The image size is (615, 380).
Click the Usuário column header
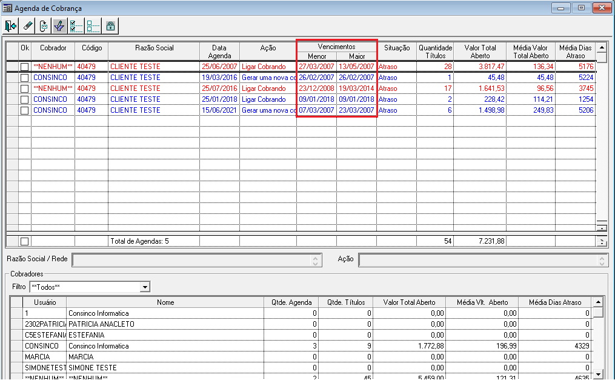click(45, 302)
